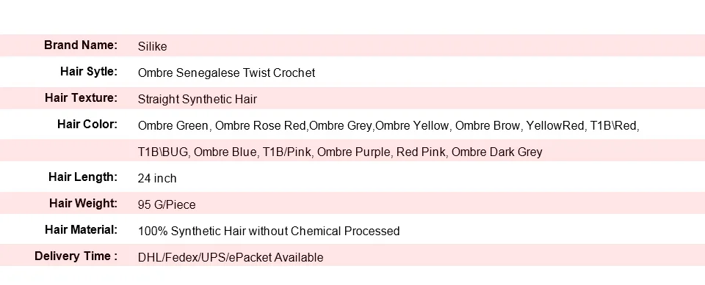Image resolution: width=705 pixels, height=285 pixels.
Task: Click the Hair Color label
Action: [x=87, y=124]
